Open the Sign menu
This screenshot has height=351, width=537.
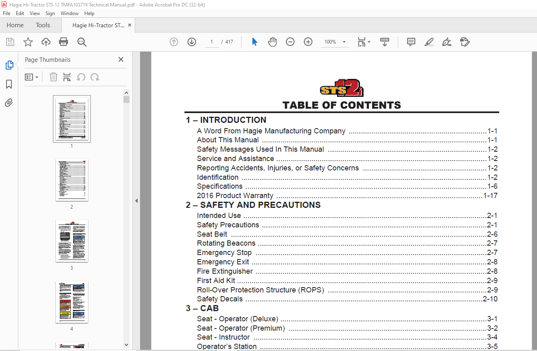pyautogui.click(x=50, y=13)
